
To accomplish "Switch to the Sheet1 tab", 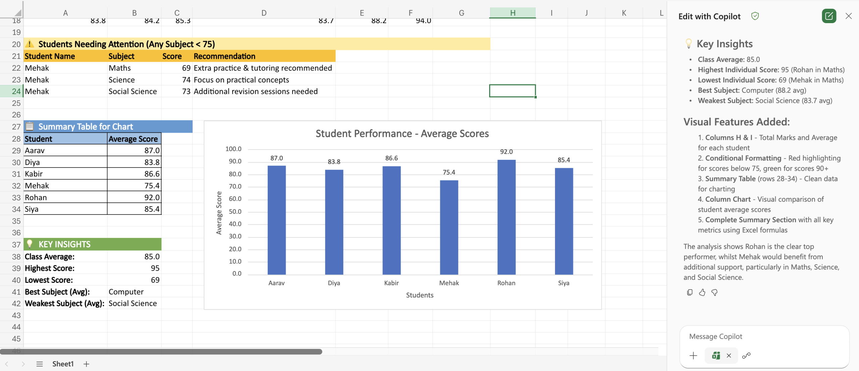I will point(63,364).
